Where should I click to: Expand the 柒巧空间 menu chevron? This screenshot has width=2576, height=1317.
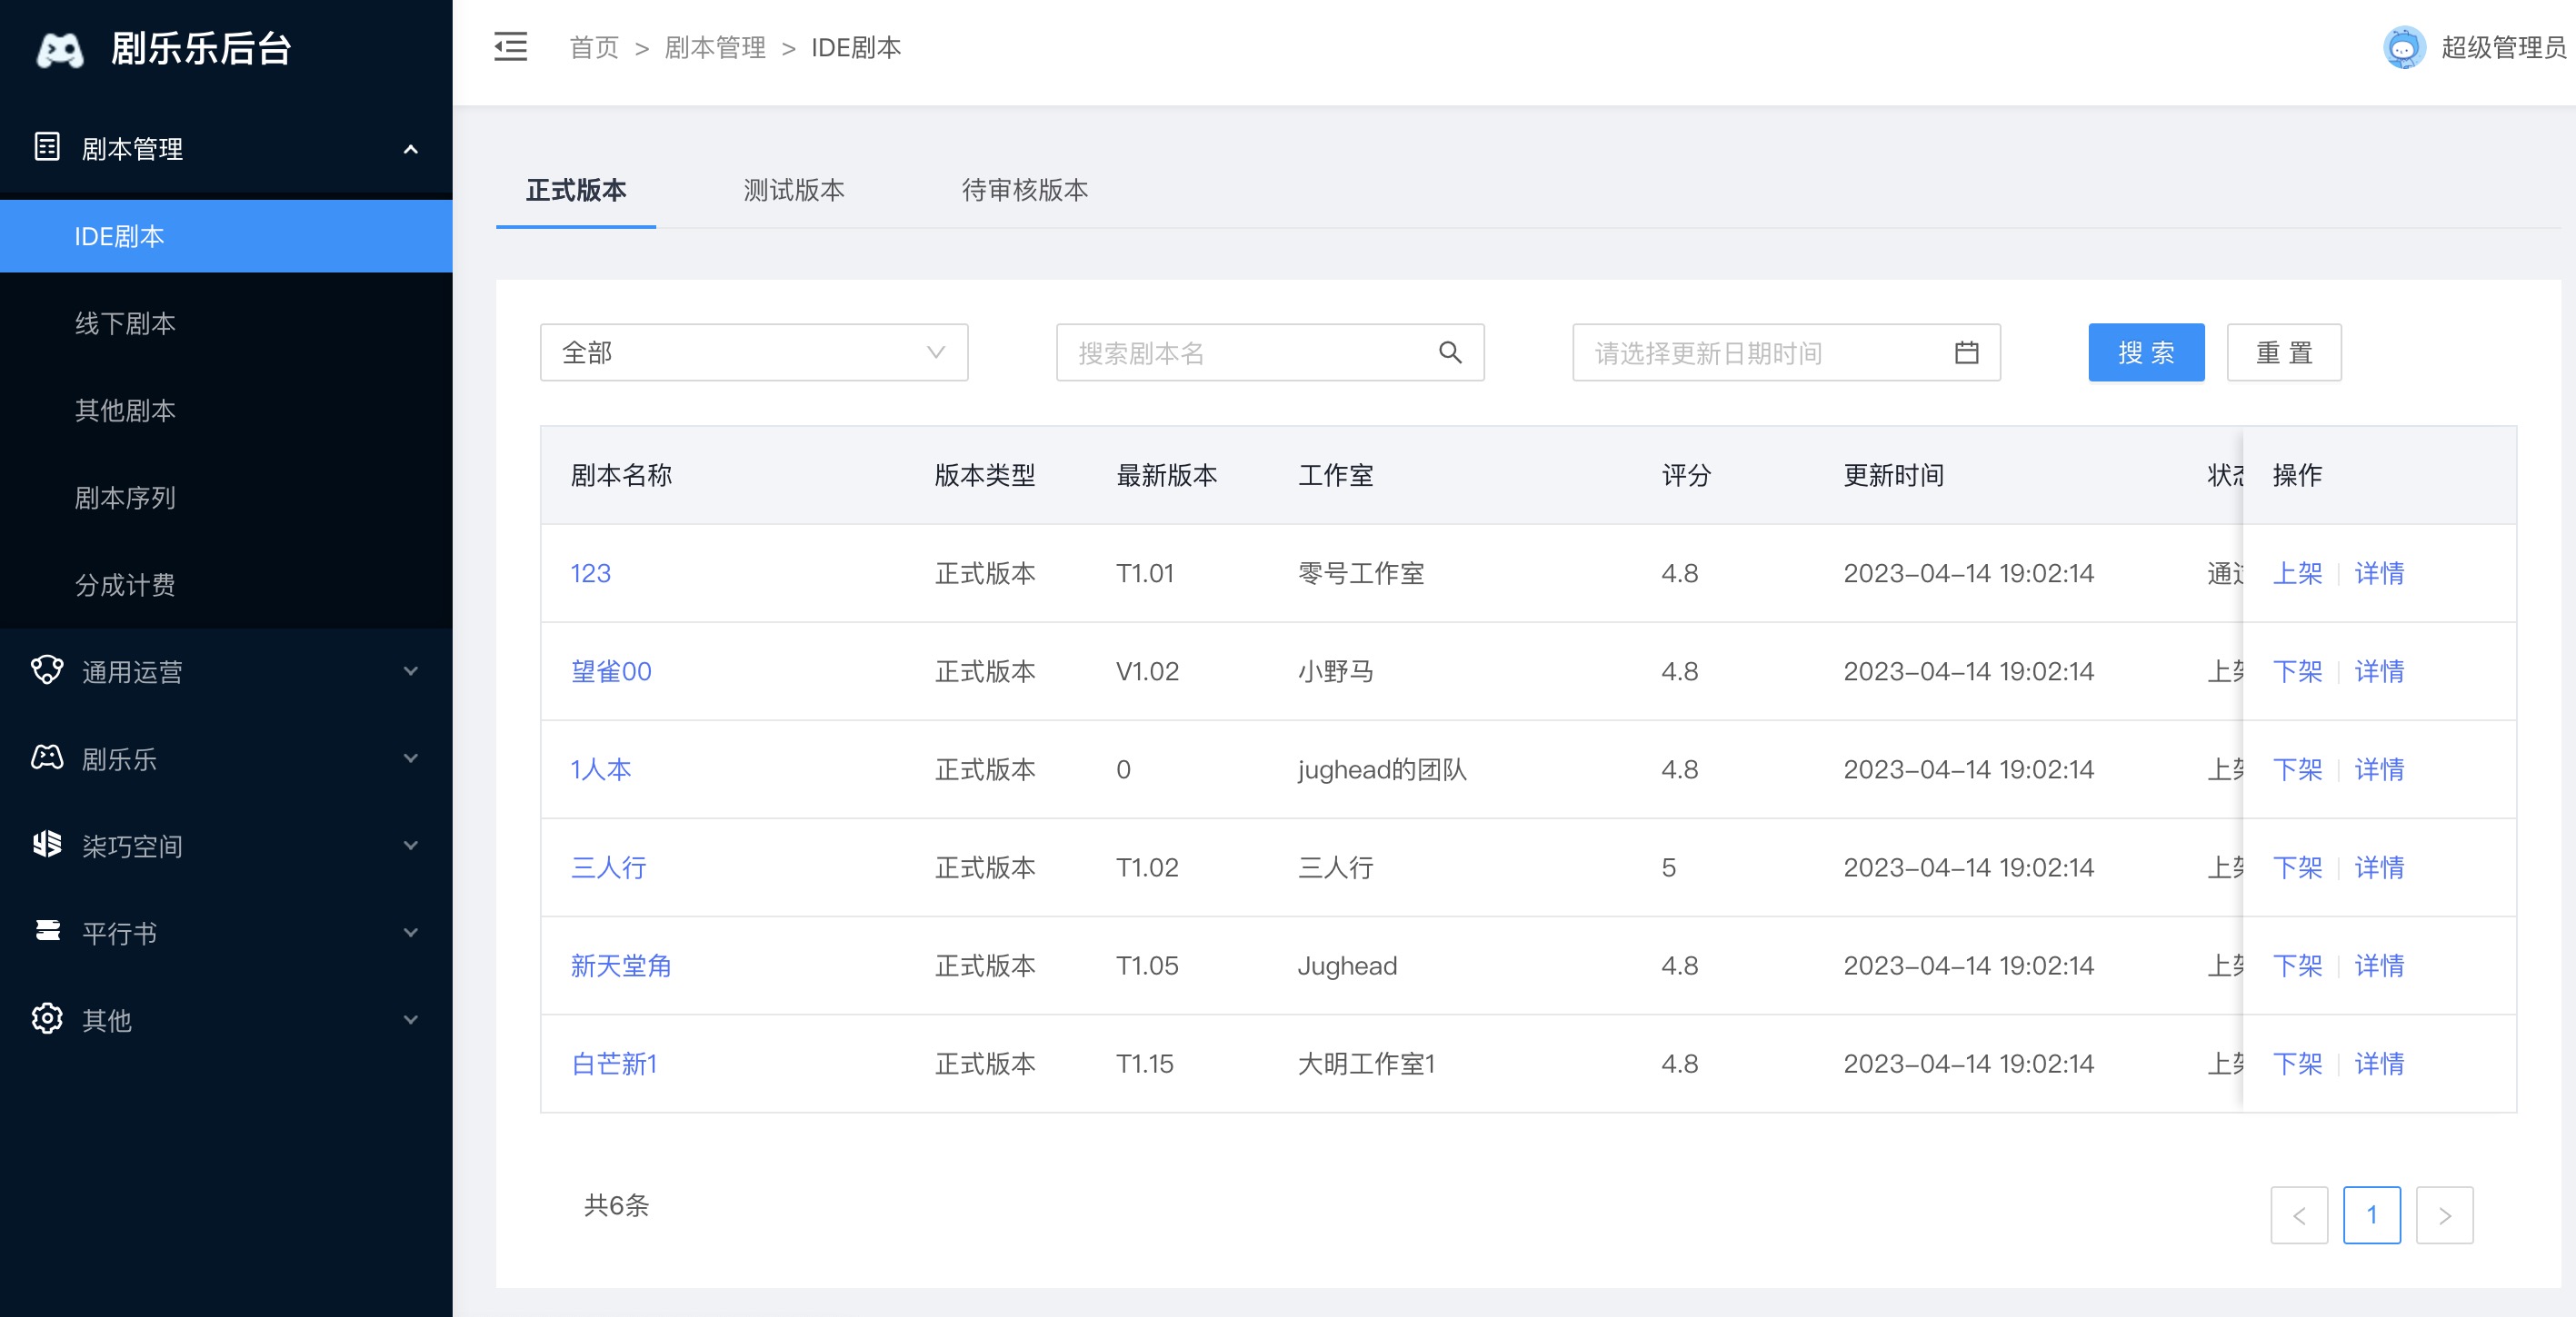[410, 846]
